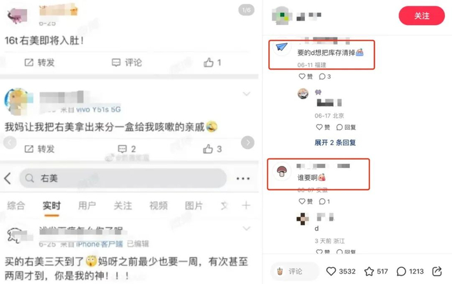Click 转发 on the 16t右美 post
452x284 pixels.
point(39,63)
